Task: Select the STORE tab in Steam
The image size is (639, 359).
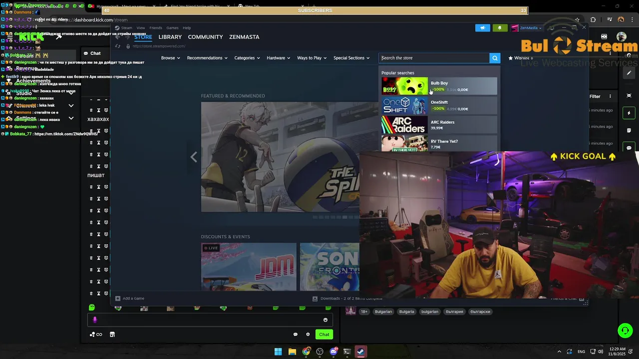Action: click(143, 37)
